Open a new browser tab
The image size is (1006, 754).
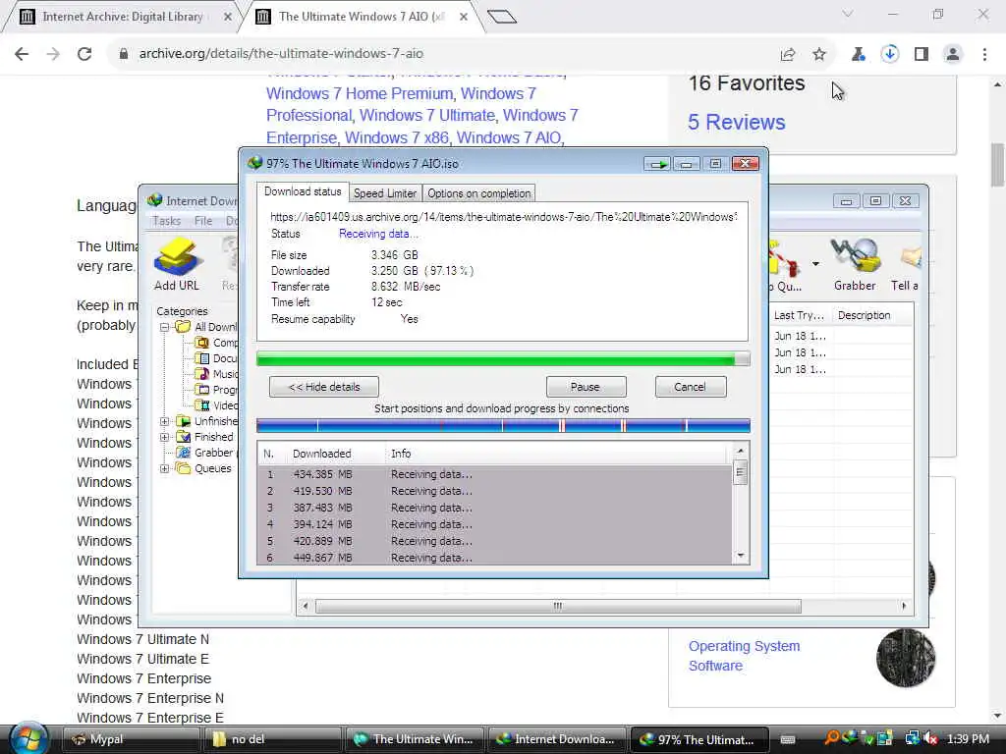tap(502, 17)
